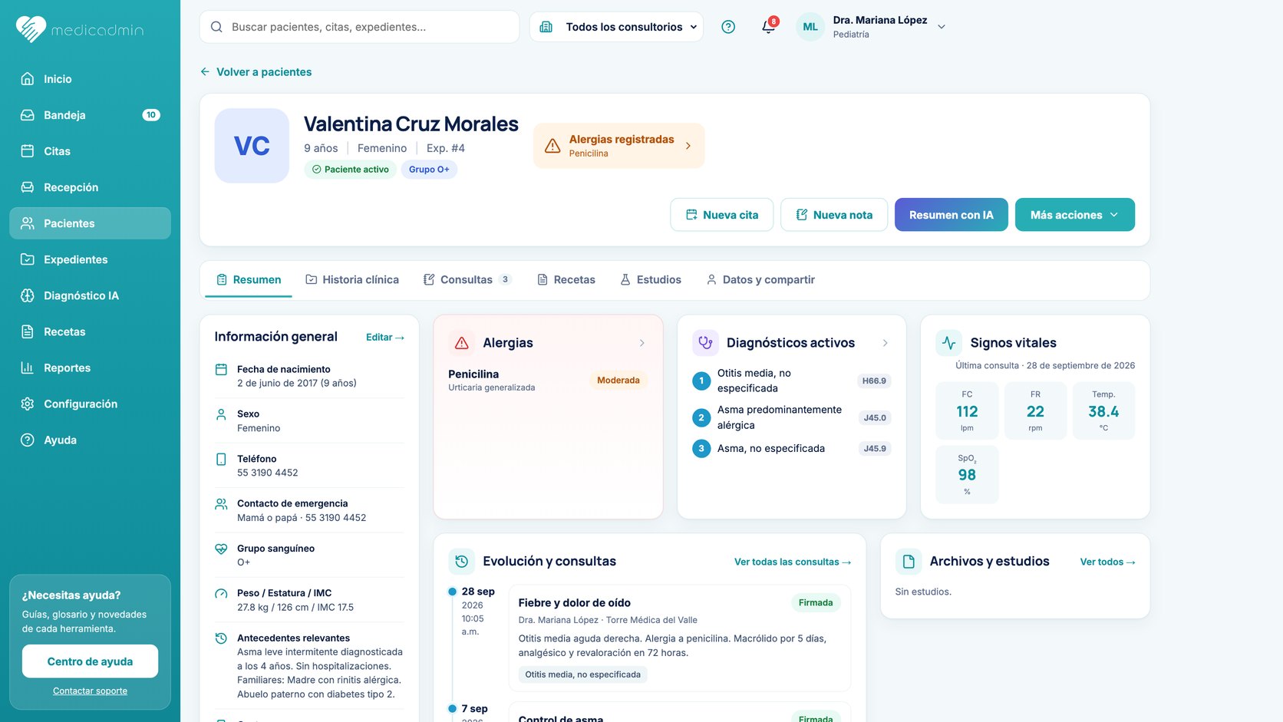Click the Nueva nota button
This screenshot has width=1283, height=722.
[x=834, y=215]
